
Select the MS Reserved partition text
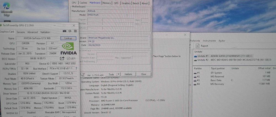pos(217,76)
